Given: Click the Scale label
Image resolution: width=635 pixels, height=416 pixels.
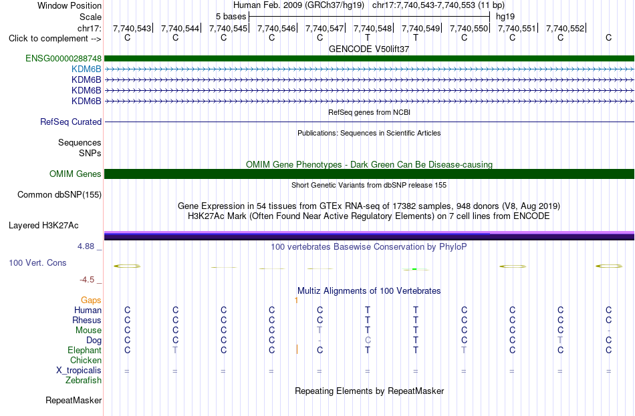Looking at the screenshot, I should [90, 17].
